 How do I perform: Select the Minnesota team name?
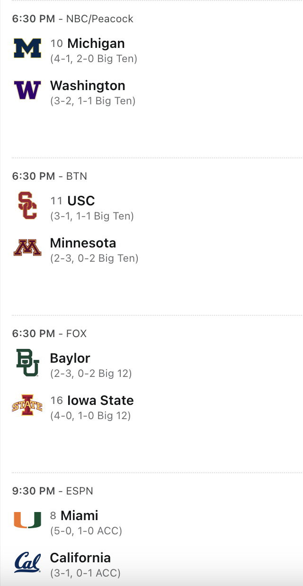click(83, 243)
